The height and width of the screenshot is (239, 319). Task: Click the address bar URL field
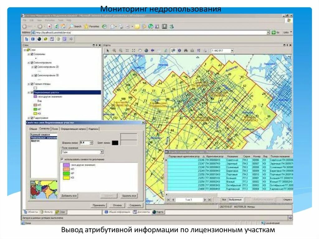(x=150, y=33)
